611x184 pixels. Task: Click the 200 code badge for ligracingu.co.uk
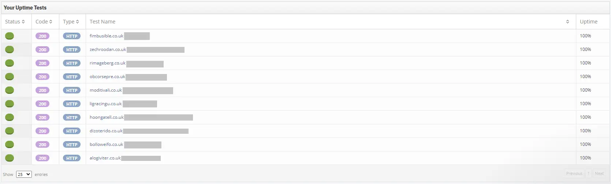[42, 104]
